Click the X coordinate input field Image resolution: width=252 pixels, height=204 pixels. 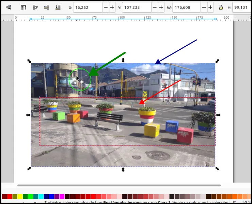tap(88, 7)
